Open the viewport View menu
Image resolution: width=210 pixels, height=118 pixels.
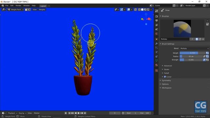(x=35, y=10)
